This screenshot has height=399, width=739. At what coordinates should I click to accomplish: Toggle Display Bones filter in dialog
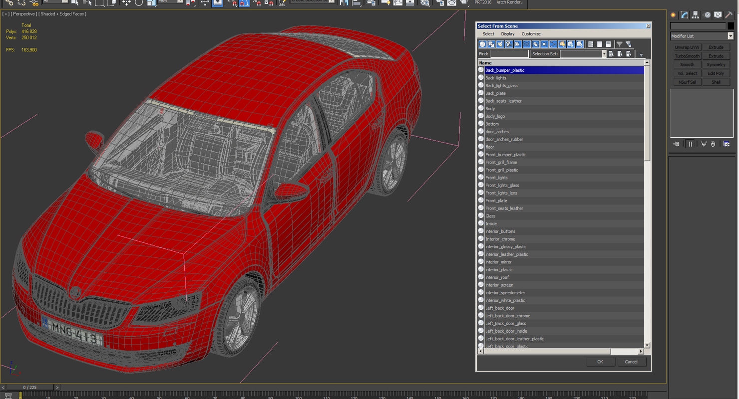click(x=553, y=44)
